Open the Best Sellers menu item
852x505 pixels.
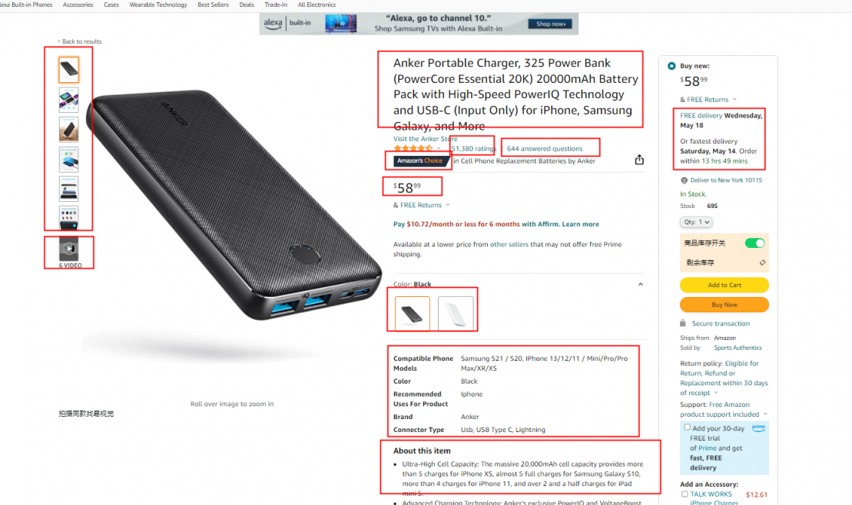coord(213,5)
